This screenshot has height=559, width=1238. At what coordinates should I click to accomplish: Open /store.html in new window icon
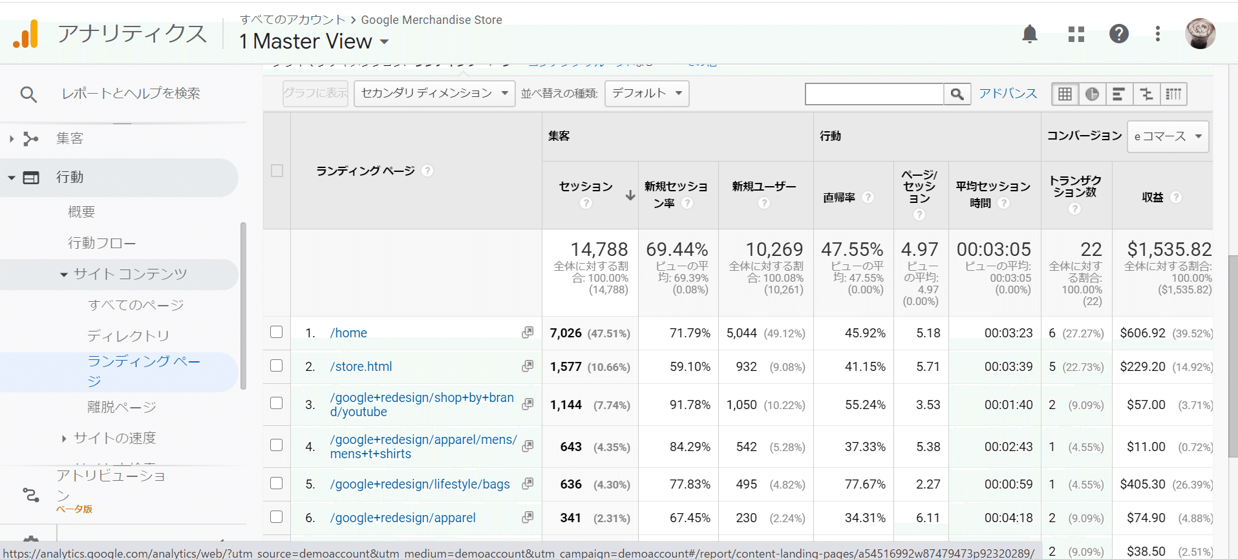[x=528, y=366]
